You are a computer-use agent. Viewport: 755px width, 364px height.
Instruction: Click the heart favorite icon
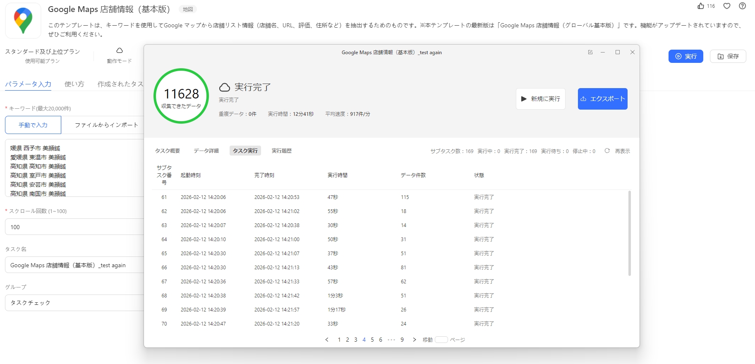(x=727, y=6)
